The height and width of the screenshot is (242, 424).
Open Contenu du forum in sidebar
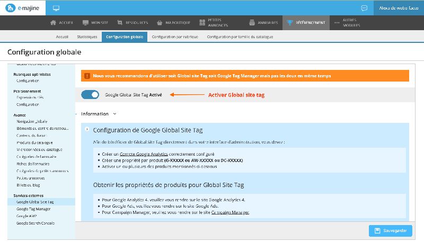32,136
